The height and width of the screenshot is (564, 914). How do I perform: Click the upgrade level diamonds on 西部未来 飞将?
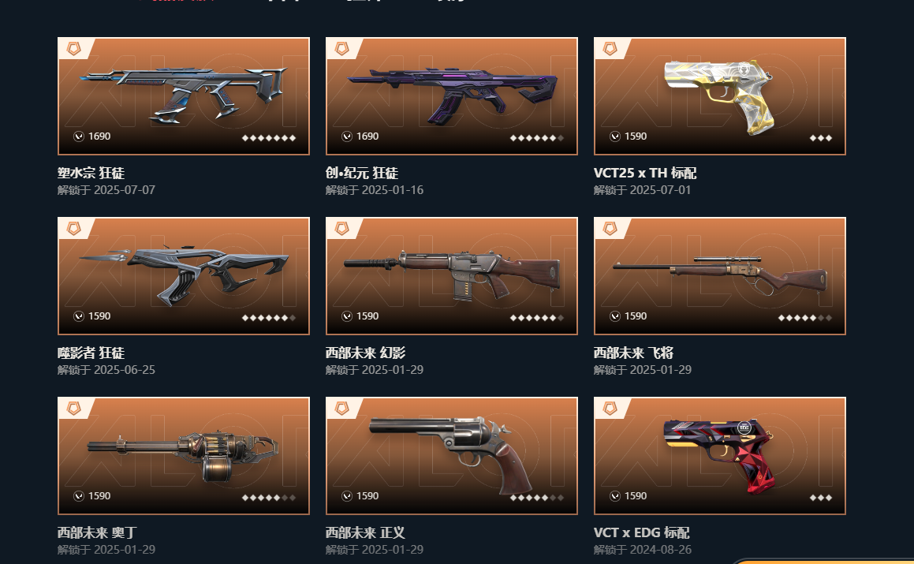[x=805, y=318]
